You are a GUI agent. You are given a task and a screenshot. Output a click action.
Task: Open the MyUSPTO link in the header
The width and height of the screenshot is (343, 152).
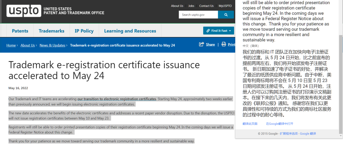[225, 6]
